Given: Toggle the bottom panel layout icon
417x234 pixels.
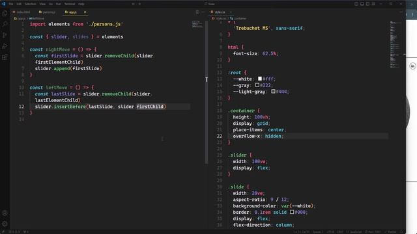Looking at the screenshot, I should (362, 4).
